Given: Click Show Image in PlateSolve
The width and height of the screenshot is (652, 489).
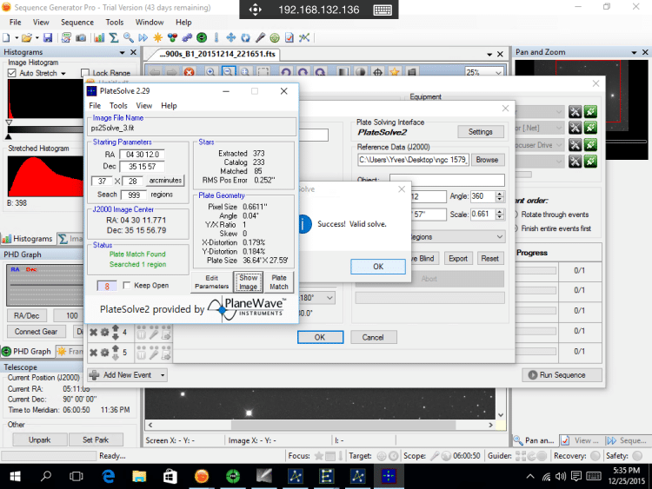Looking at the screenshot, I should (x=248, y=282).
